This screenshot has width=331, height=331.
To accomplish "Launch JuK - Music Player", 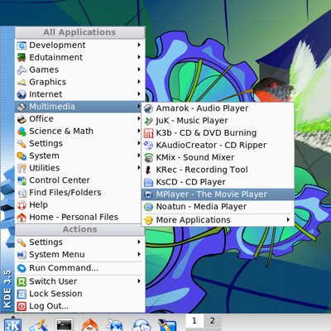I will point(218,121).
